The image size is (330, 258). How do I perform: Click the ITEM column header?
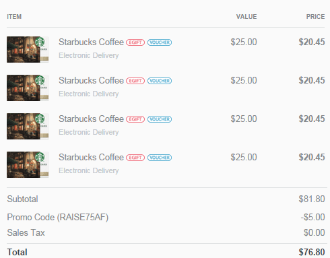coord(14,17)
